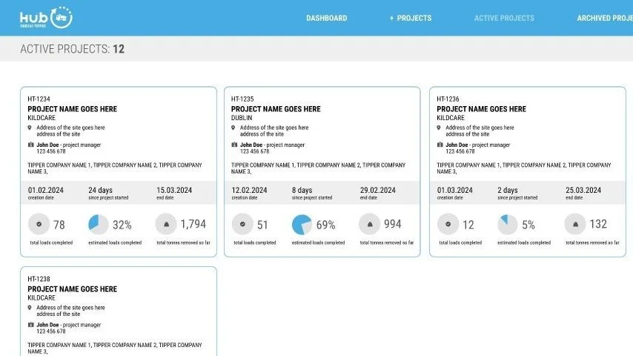This screenshot has width=633, height=356.
Task: Click total tonnes value 994
Action: 392,224
